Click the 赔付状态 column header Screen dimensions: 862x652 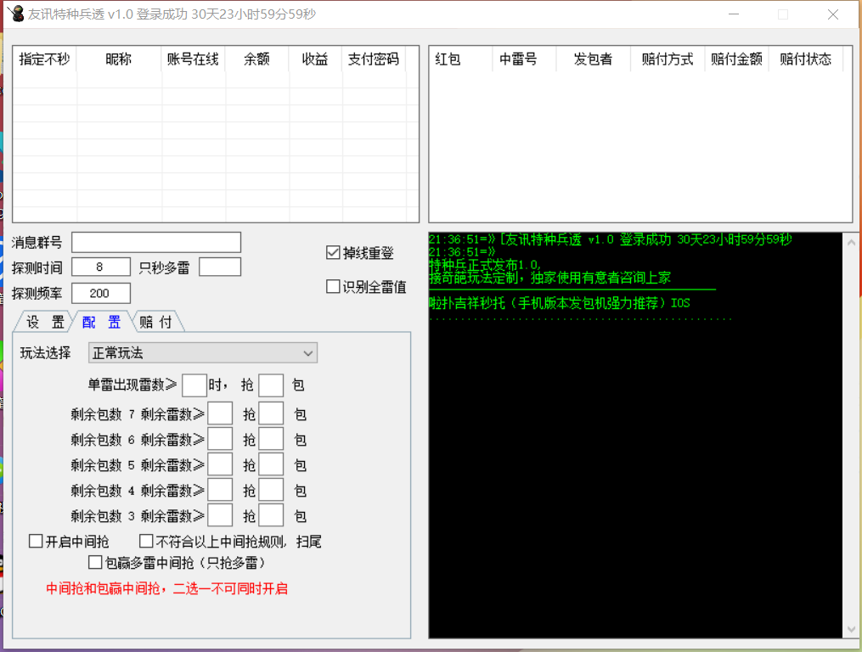coord(805,59)
